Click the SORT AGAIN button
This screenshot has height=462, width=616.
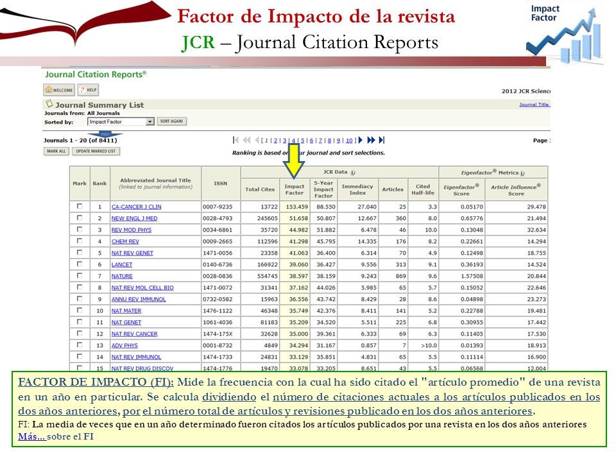(x=172, y=121)
